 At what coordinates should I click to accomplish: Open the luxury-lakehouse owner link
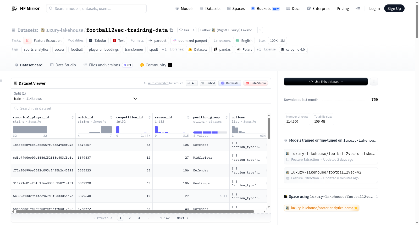[x=64, y=30]
